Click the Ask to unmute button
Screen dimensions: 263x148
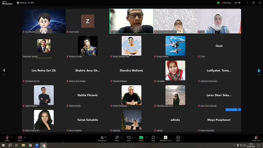[231, 110]
